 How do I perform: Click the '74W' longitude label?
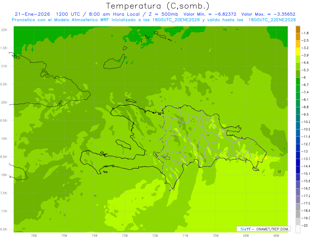[x=95, y=235]
